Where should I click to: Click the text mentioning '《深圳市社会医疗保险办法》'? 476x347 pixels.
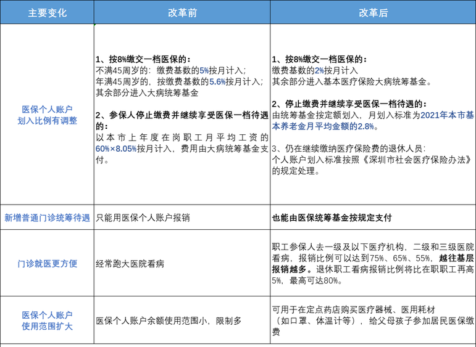372,160
